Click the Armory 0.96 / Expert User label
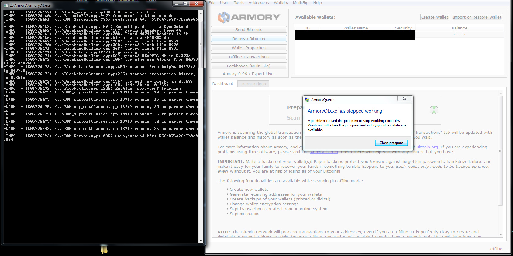The height and width of the screenshot is (256, 513). coord(249,74)
